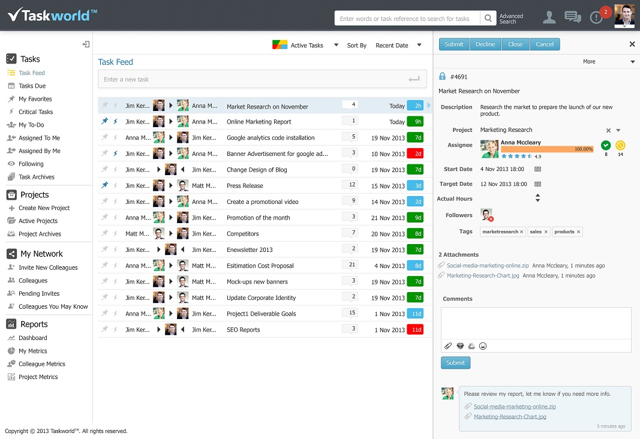
Task: Open the Start Date calendar picker
Action: (x=537, y=169)
